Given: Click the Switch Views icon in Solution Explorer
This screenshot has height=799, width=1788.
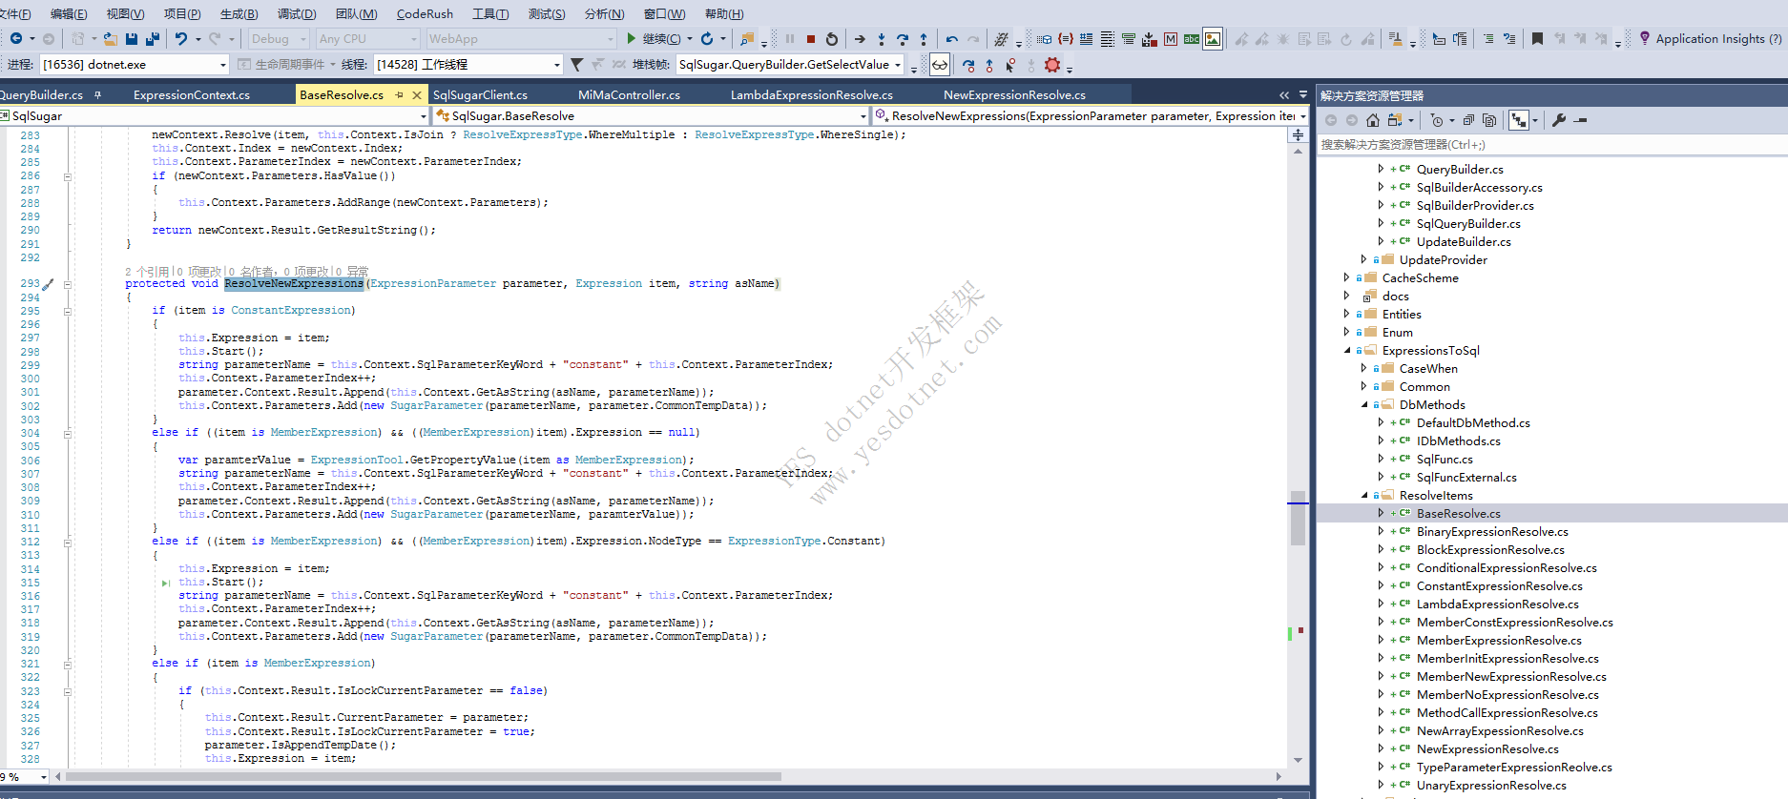Looking at the screenshot, I should click(x=1395, y=120).
